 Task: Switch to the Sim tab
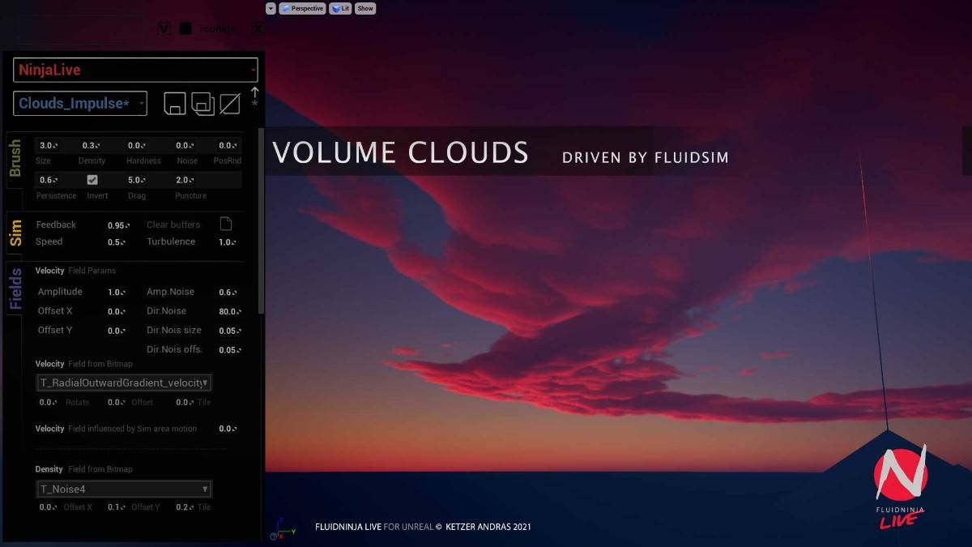coord(15,233)
